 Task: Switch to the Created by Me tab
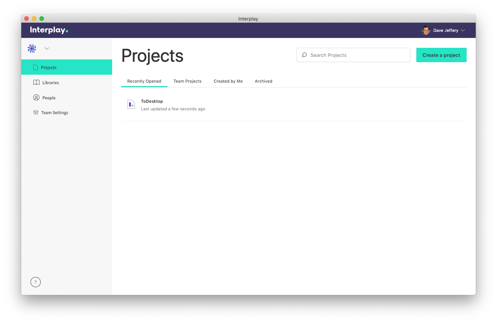click(x=228, y=81)
